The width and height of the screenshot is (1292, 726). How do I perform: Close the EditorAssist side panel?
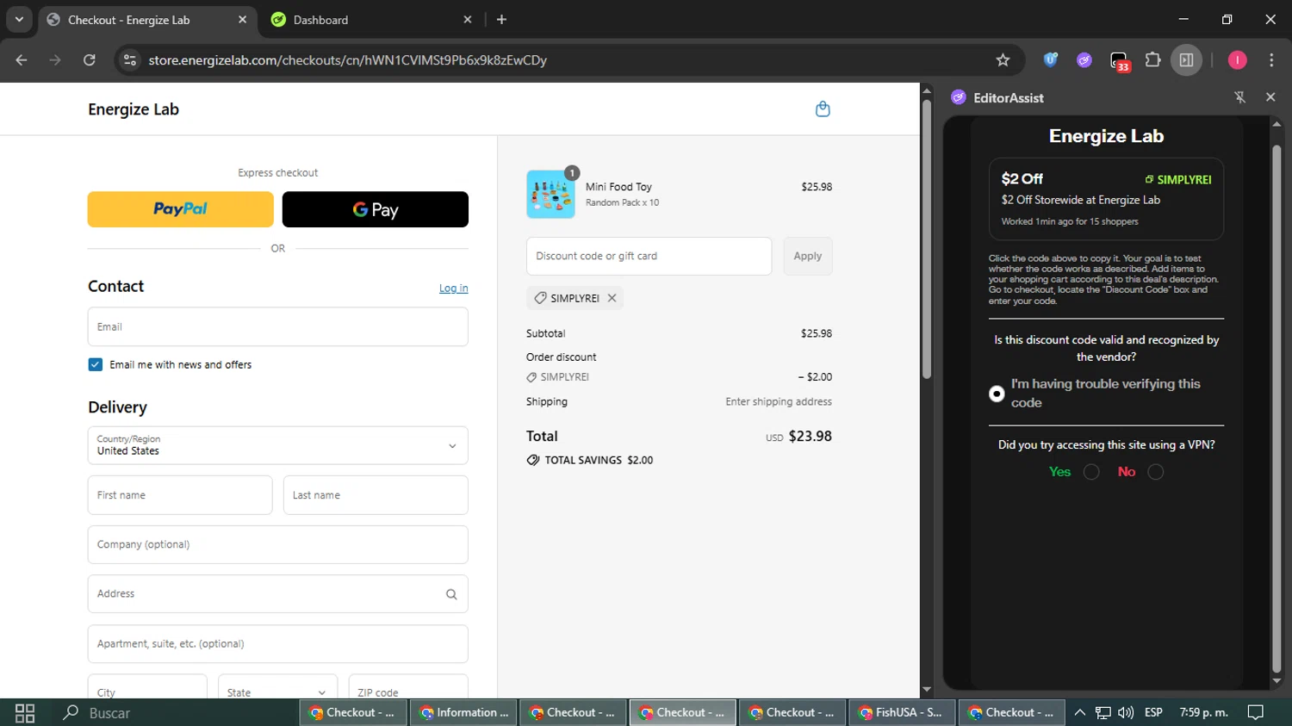pos(1270,97)
